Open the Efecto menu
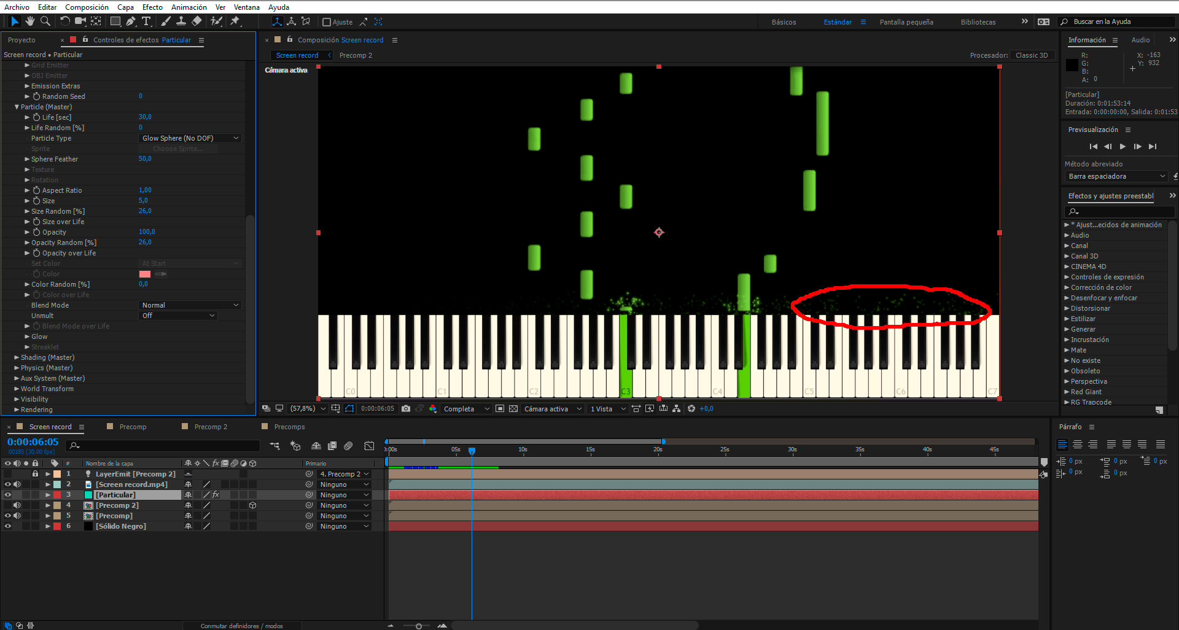This screenshot has height=630, width=1179. click(x=152, y=7)
